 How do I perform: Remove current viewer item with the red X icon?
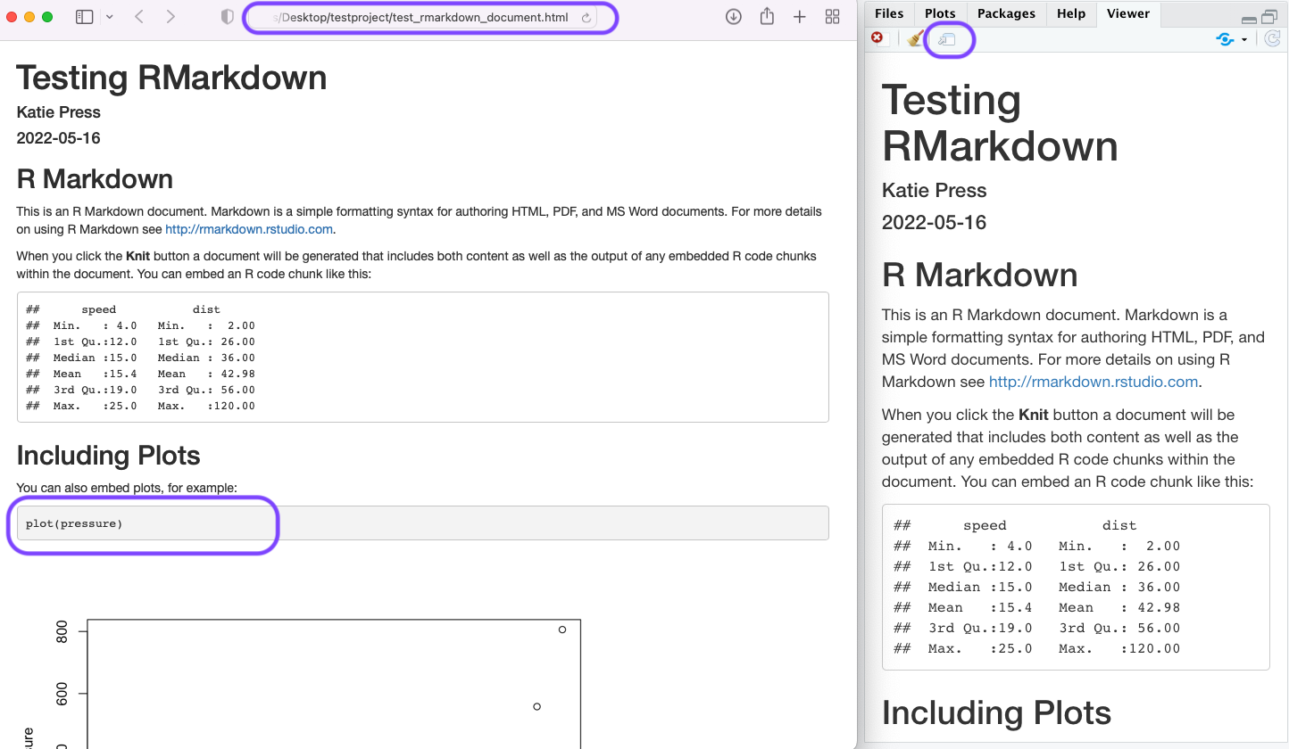tap(877, 38)
